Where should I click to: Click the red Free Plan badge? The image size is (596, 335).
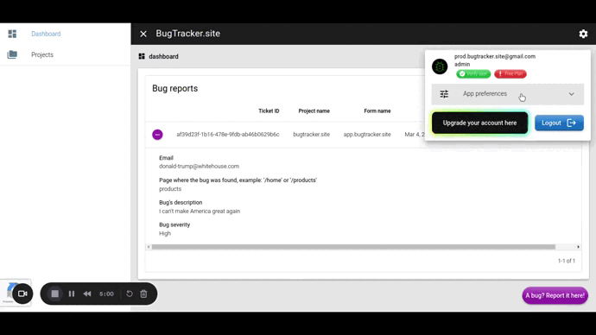(x=510, y=73)
